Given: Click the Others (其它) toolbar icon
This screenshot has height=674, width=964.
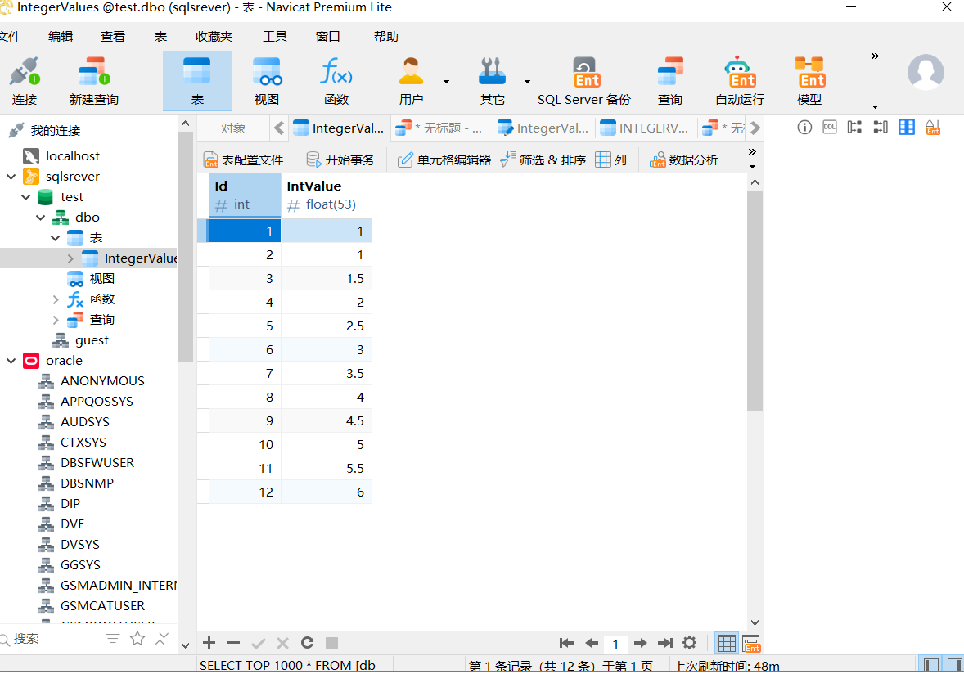Looking at the screenshot, I should pos(492,81).
